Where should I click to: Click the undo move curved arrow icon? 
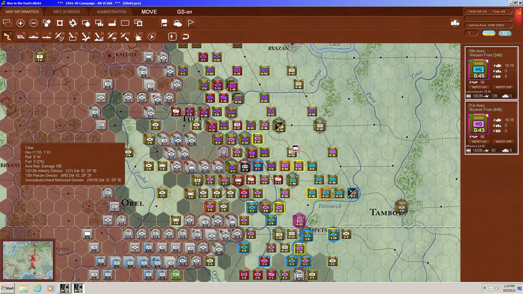click(x=186, y=36)
